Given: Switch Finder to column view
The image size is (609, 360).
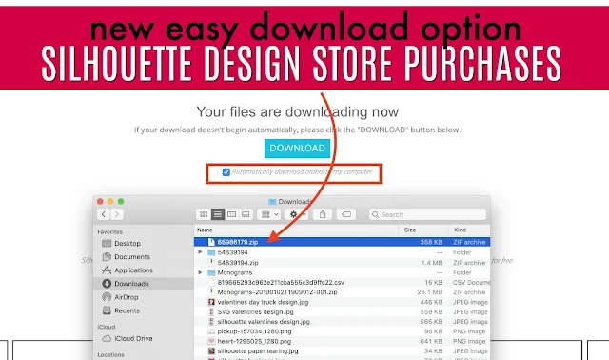Looking at the screenshot, I should pos(231,214).
